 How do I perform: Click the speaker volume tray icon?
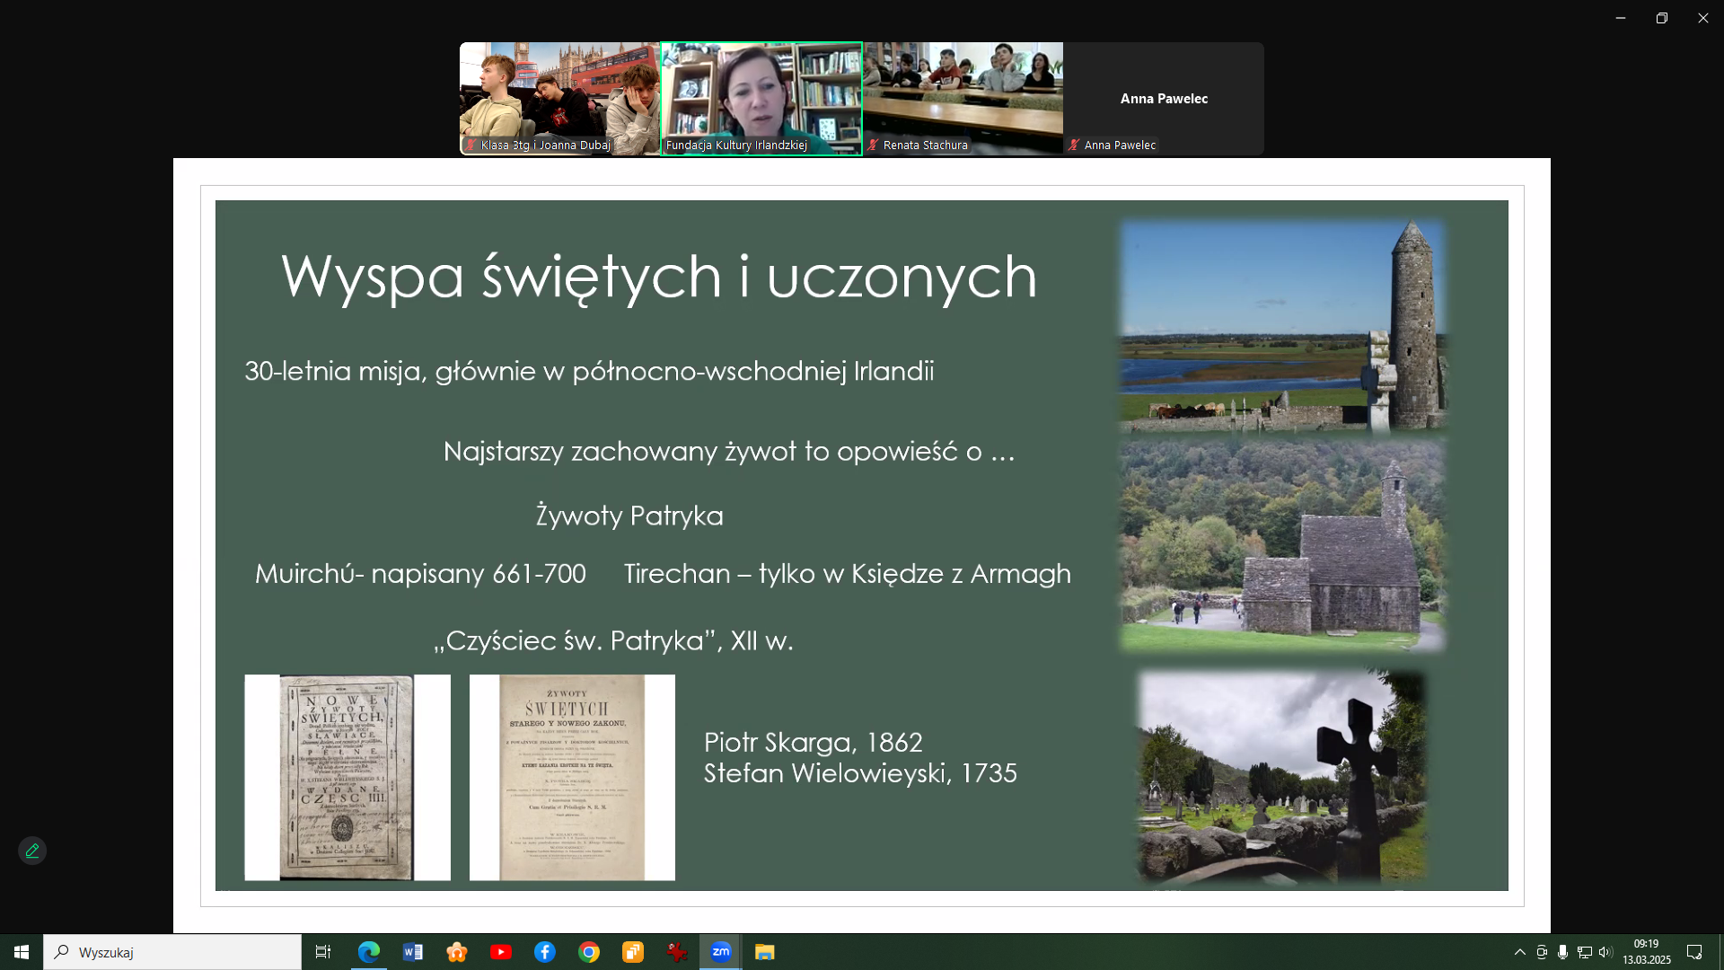(x=1605, y=952)
